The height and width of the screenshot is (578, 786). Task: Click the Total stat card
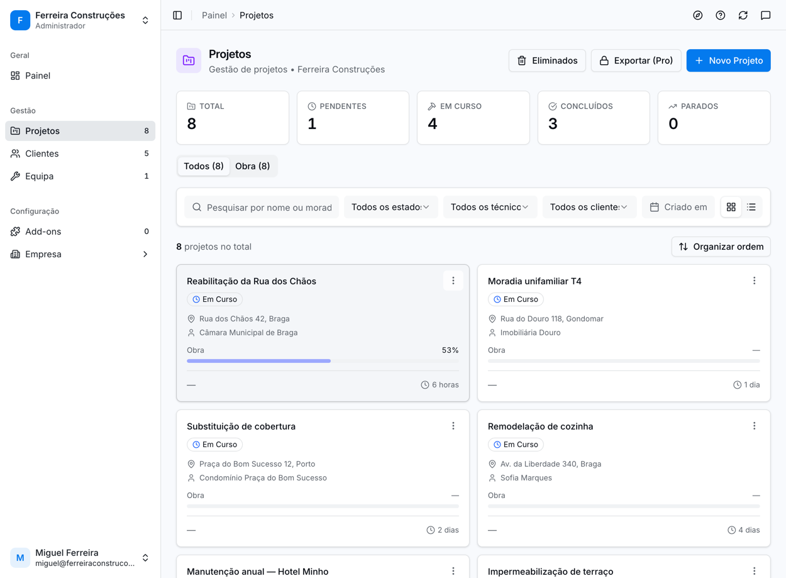(x=233, y=118)
